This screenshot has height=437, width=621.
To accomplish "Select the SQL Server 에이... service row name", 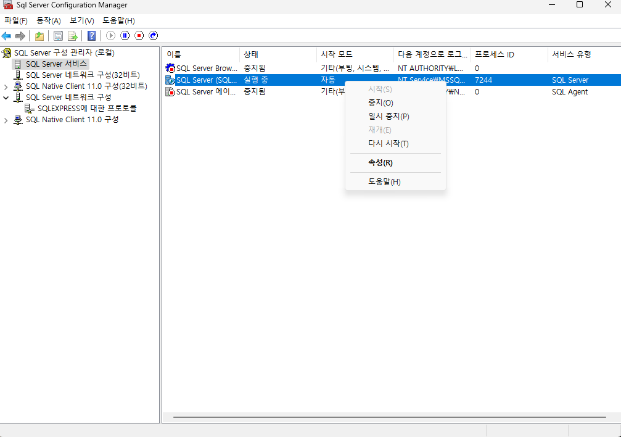I will click(206, 91).
